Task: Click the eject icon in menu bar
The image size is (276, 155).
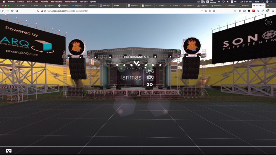Action: (x=228, y=2)
